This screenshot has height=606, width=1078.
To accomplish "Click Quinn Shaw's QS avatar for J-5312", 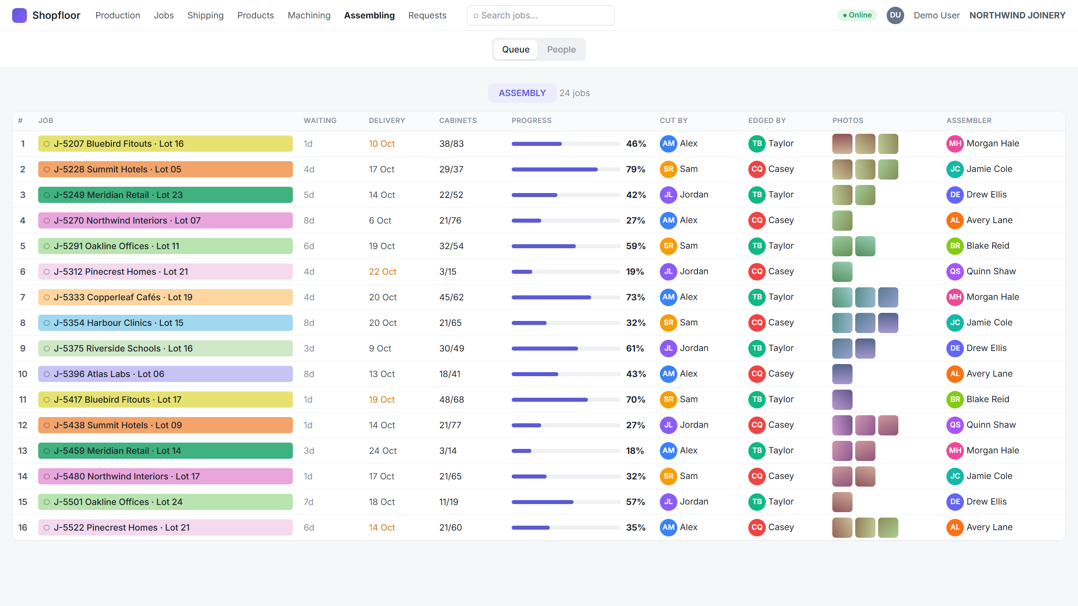I will 955,272.
